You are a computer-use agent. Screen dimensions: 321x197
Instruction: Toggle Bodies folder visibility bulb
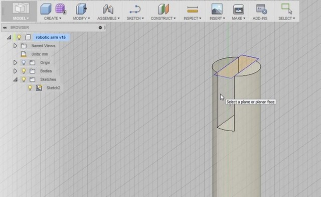pos(24,71)
